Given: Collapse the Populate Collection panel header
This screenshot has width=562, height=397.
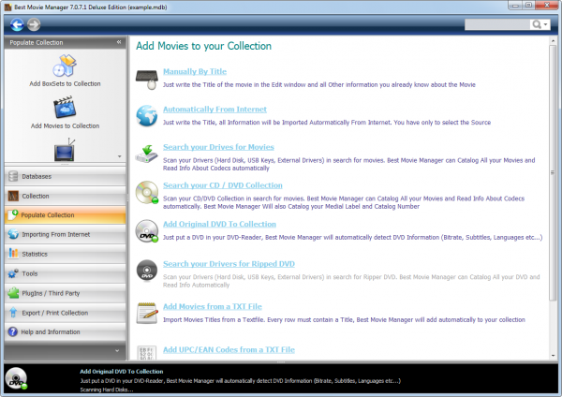Looking at the screenshot, I should (x=119, y=42).
